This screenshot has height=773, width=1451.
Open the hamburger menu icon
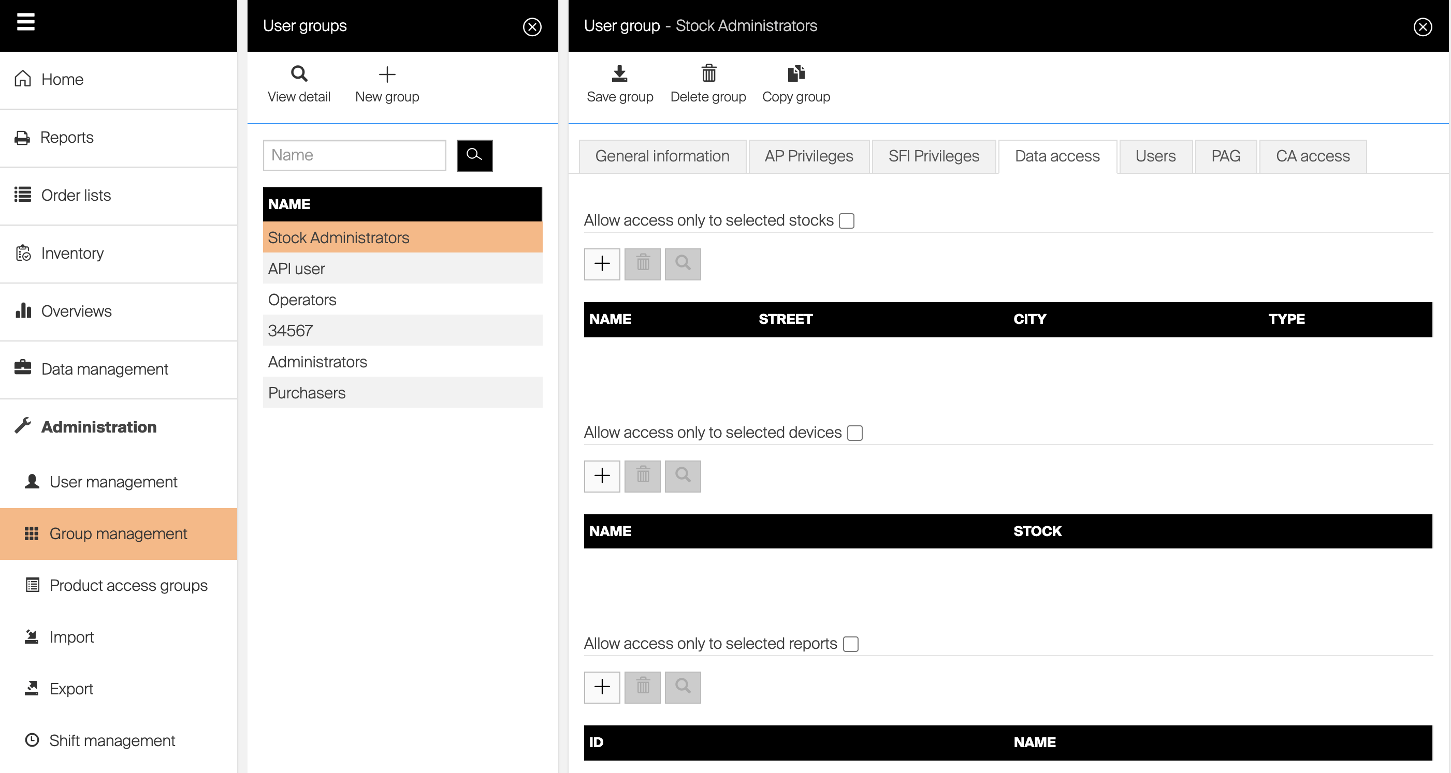click(25, 21)
